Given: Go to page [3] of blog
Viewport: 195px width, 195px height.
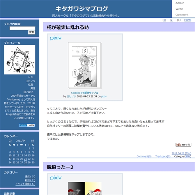Looking at the screenshot, I should pos(164,20).
